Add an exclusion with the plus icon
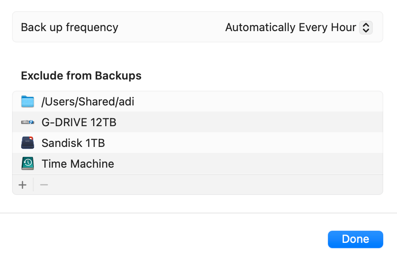Image resolution: width=397 pixels, height=261 pixels. (x=22, y=185)
